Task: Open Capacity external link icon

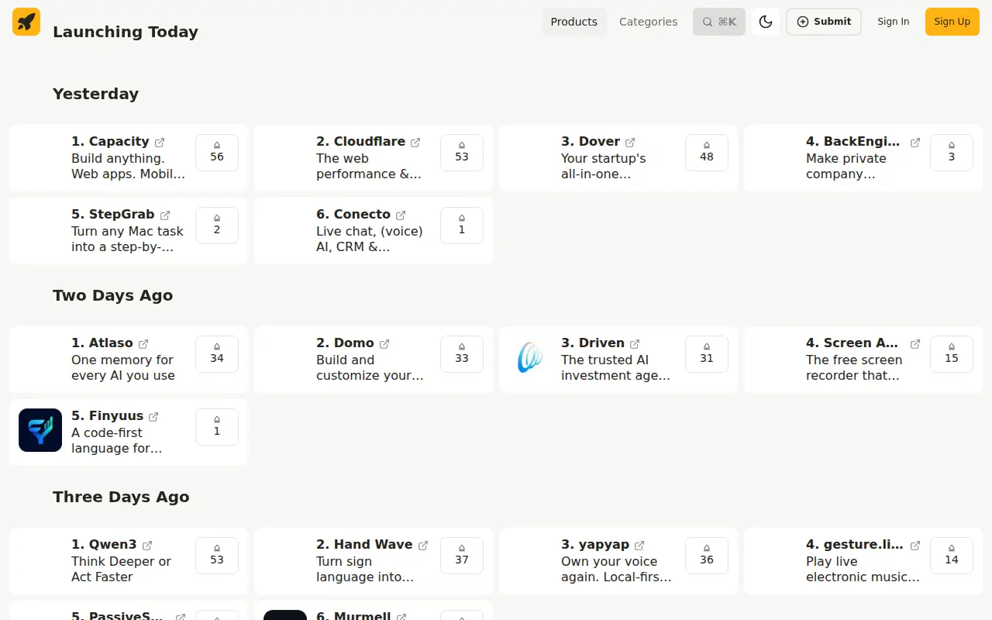Action: tap(160, 143)
